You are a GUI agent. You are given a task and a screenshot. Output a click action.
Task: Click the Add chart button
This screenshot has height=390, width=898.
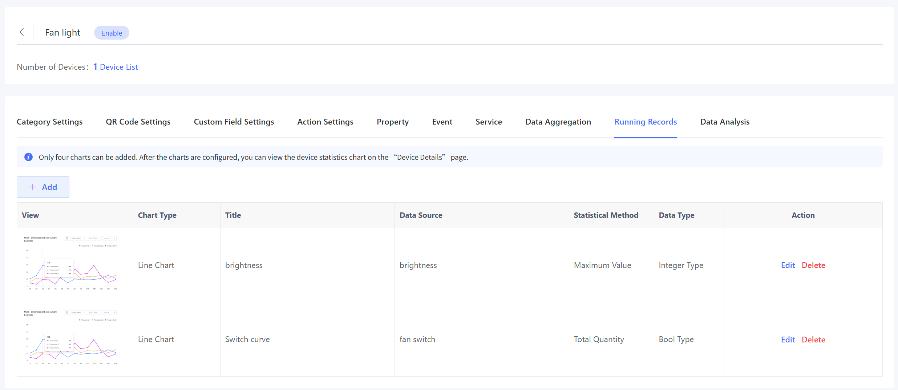pos(43,187)
